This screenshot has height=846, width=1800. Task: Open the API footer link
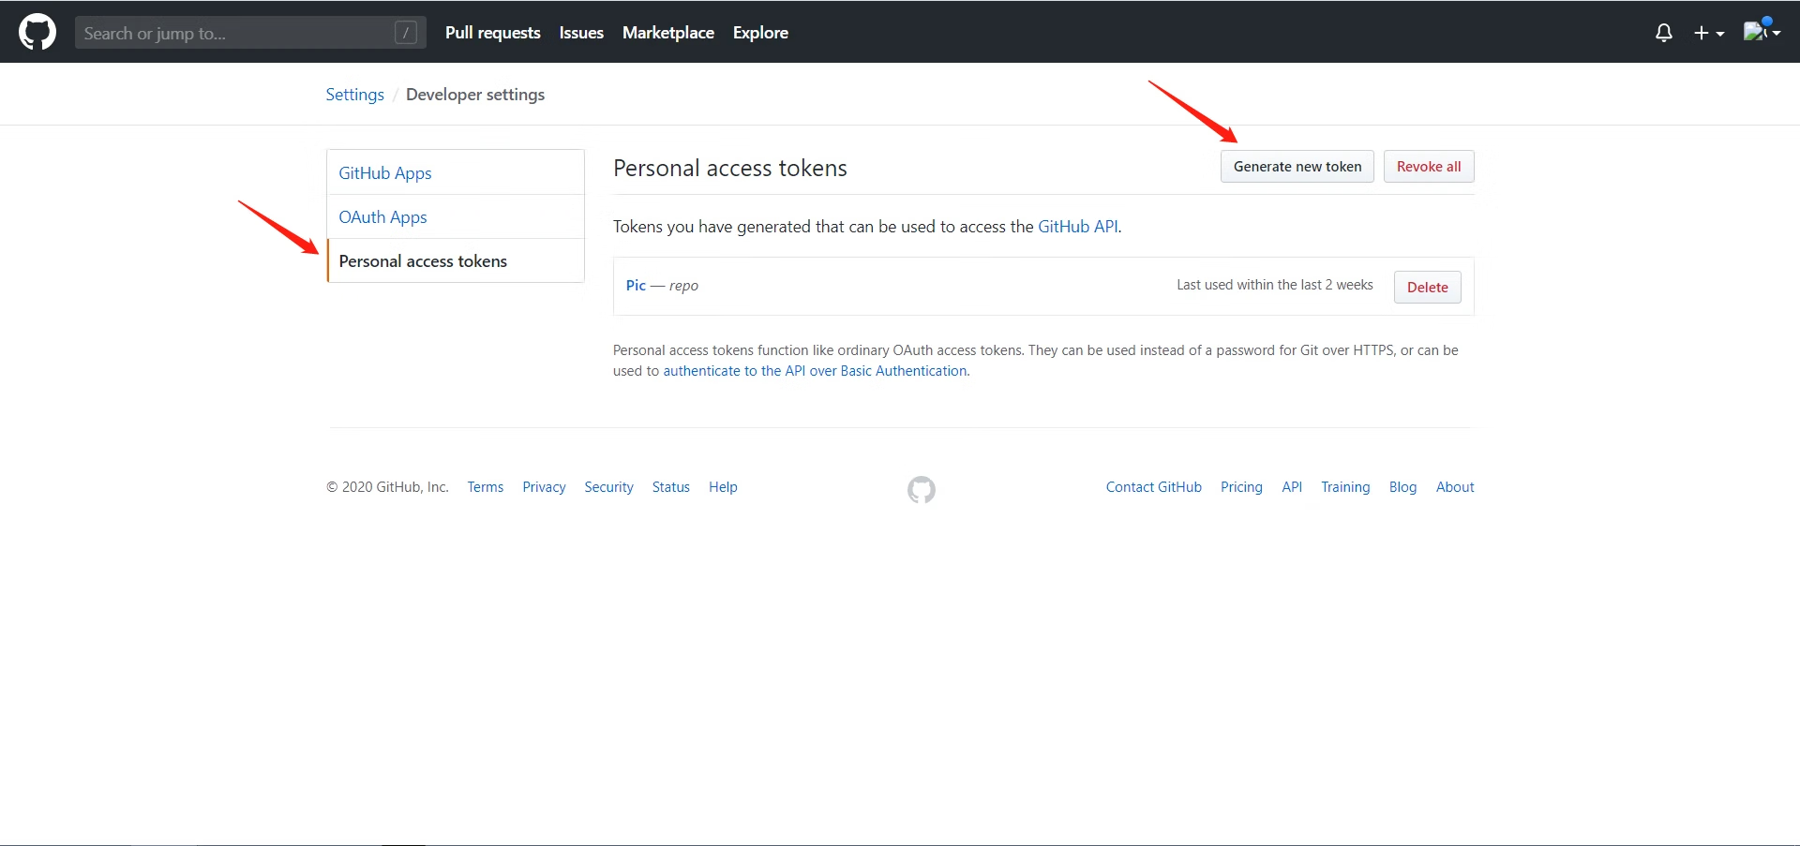coord(1292,487)
